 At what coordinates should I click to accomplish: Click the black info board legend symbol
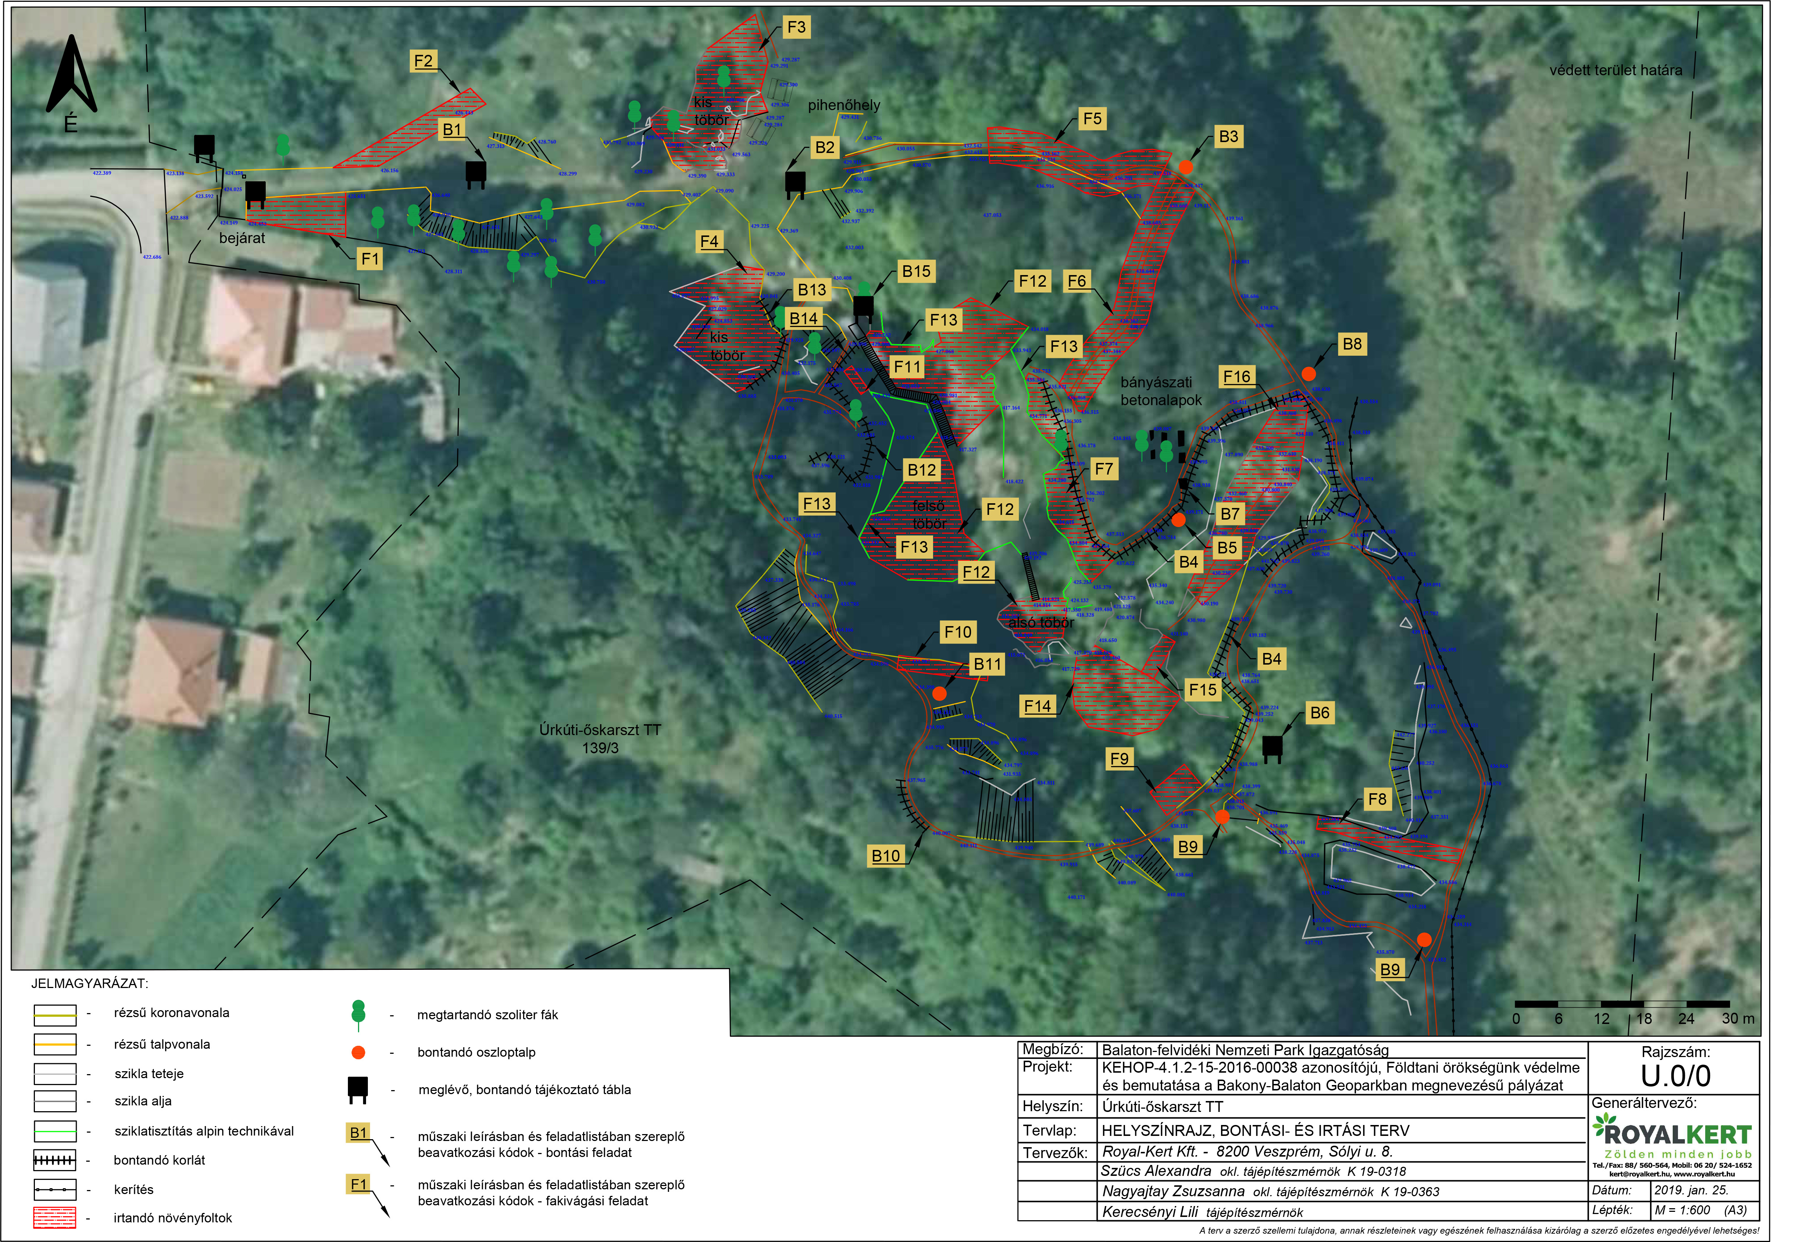coord(357,1089)
